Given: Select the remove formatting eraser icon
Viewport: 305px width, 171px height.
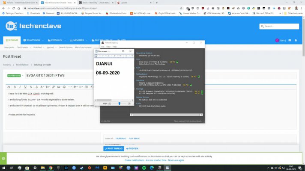Looking at the screenshot, I should click(9, 87).
